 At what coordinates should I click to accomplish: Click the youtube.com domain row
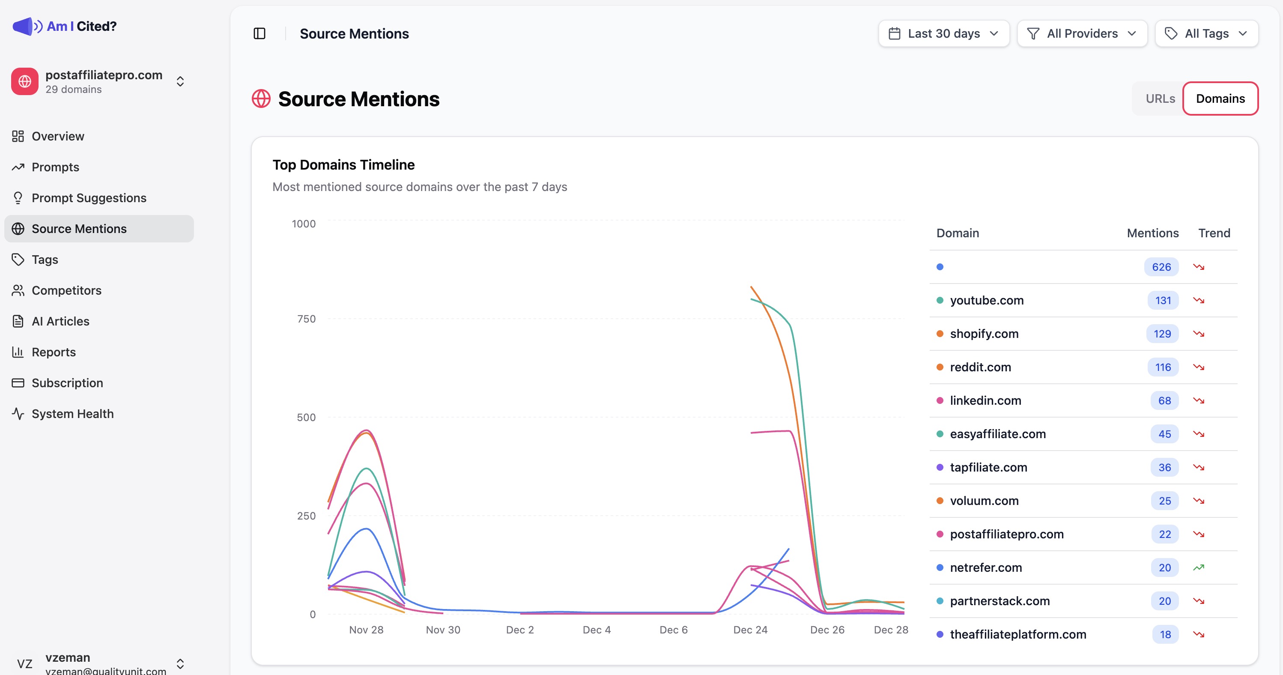[x=987, y=300]
